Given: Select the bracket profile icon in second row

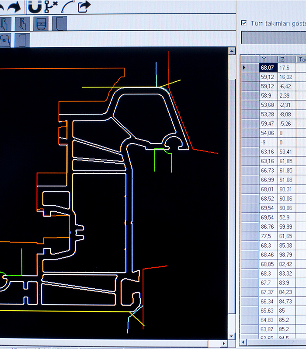Looking at the screenshot, I should (x=21, y=40).
